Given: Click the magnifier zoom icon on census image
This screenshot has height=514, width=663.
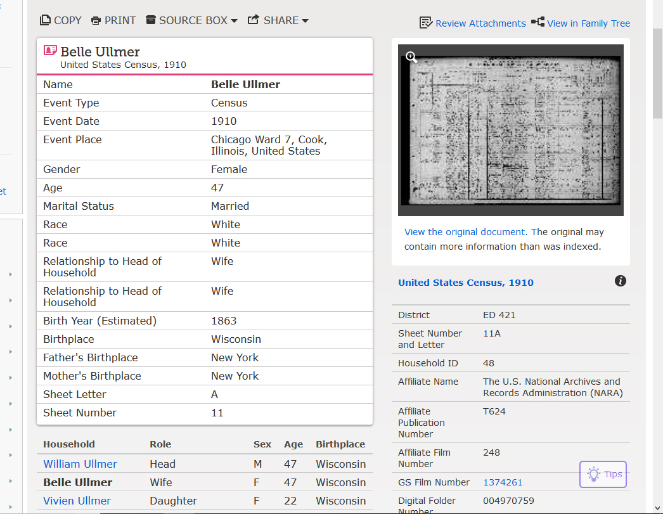Looking at the screenshot, I should (x=411, y=58).
